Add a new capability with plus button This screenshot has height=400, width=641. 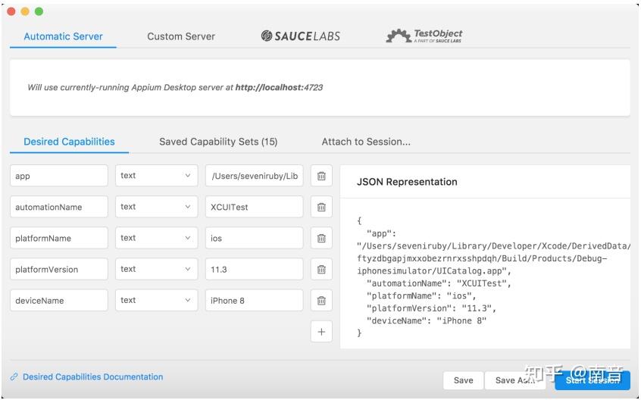point(321,331)
